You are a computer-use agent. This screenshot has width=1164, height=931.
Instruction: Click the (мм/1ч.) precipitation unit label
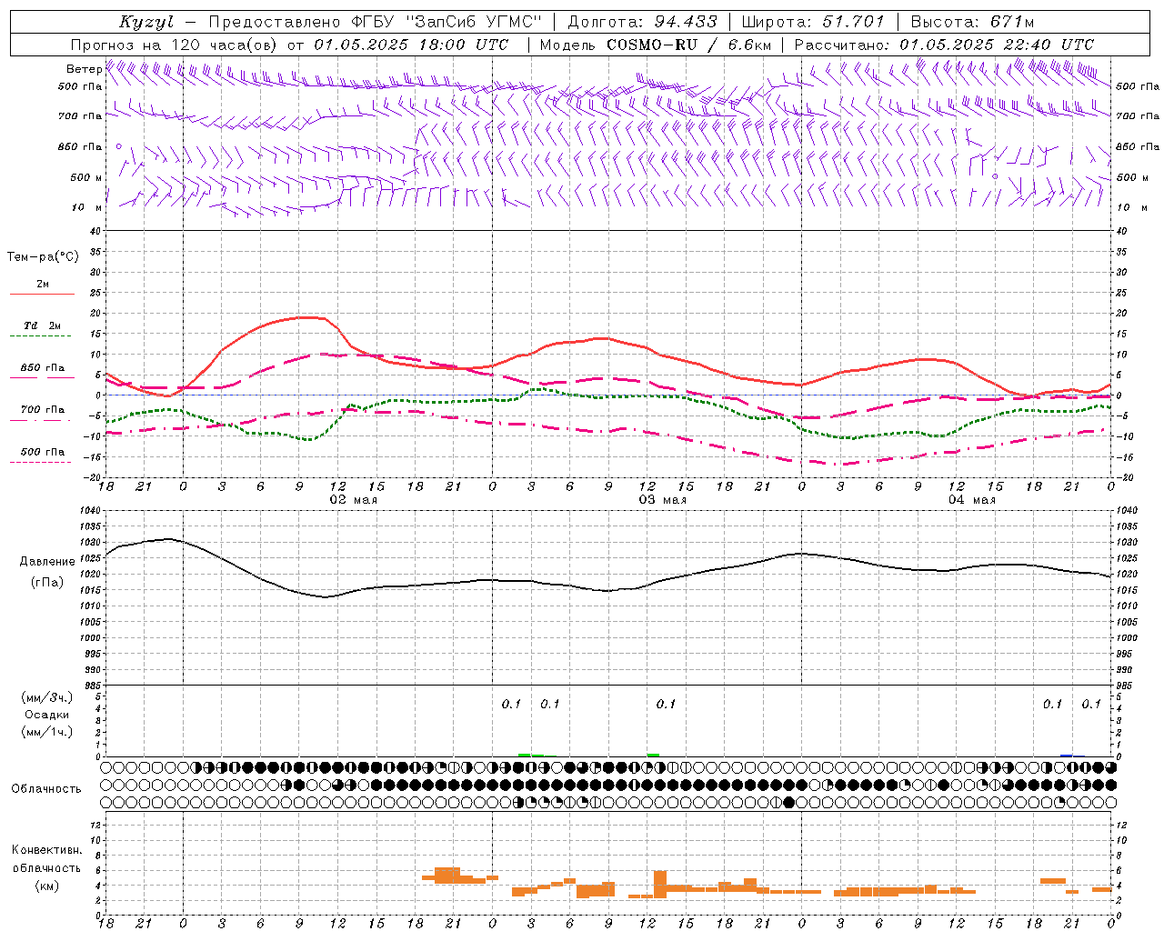[x=46, y=731]
